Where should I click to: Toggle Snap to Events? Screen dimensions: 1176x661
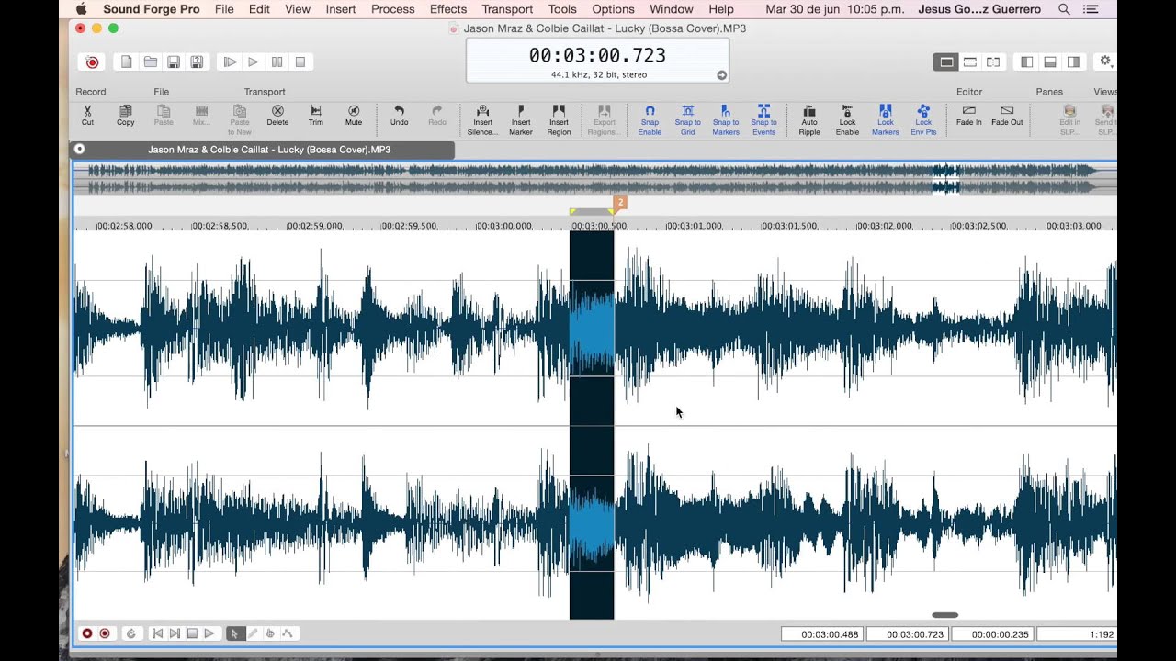pyautogui.click(x=763, y=120)
